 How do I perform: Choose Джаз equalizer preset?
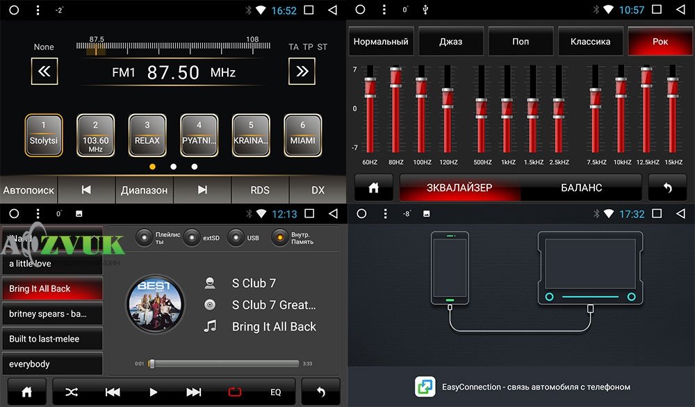coord(451,41)
